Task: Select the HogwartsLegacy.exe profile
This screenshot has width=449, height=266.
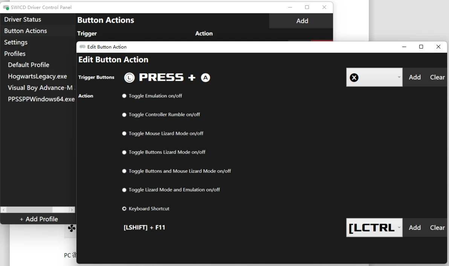Action: click(x=37, y=76)
